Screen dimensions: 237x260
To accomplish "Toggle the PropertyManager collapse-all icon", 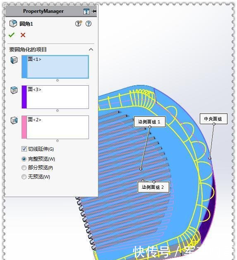I will [x=86, y=12].
